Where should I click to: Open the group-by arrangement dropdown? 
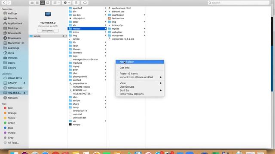point(56,3)
